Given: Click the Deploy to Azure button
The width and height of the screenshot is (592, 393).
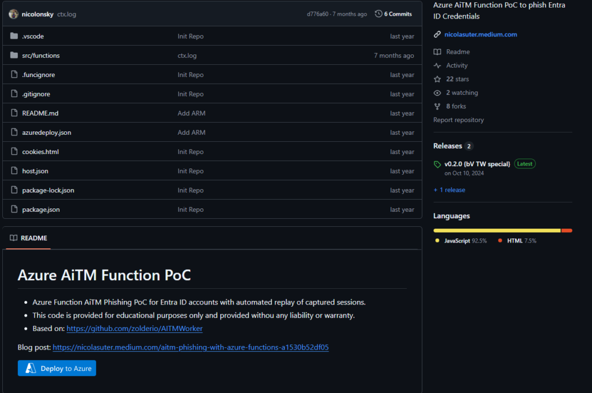Looking at the screenshot, I should pos(57,368).
